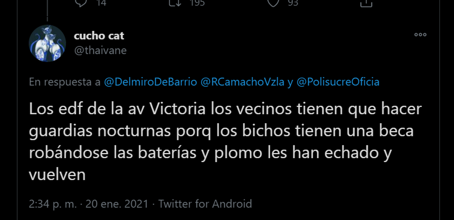Open cucho cat's profile avatar picture
This screenshot has width=454, height=220.
pyautogui.click(x=47, y=43)
